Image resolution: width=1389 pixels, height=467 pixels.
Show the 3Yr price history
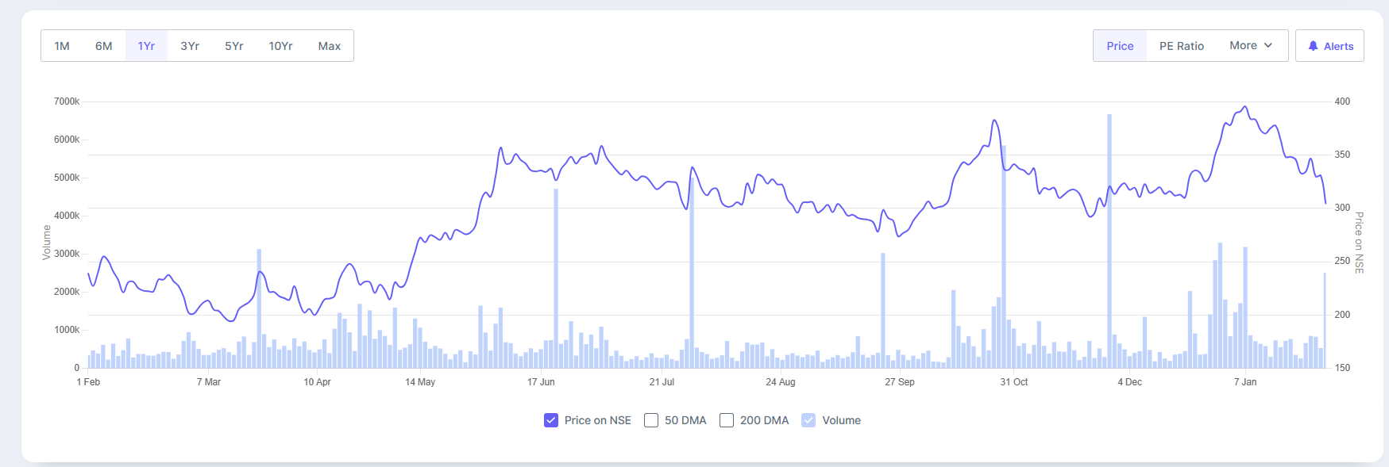point(190,46)
